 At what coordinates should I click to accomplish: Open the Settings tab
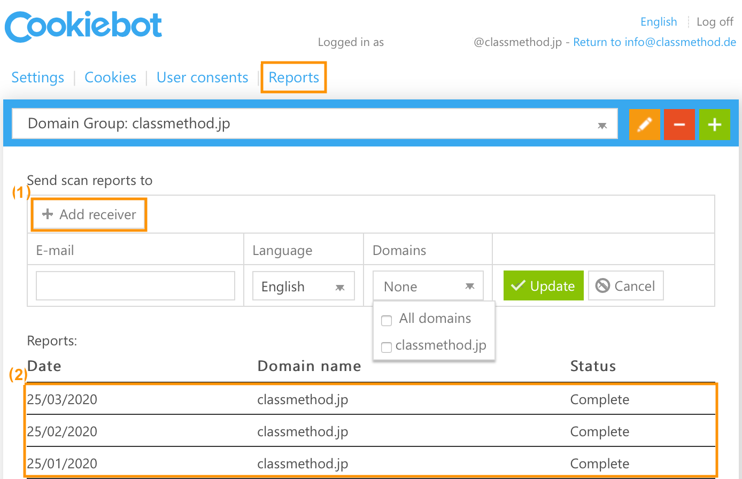click(38, 78)
